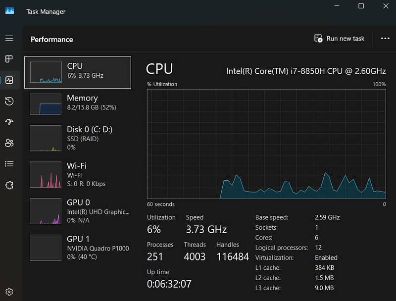
Task: Click the Virtualization Enabled value
Action: 326,258
